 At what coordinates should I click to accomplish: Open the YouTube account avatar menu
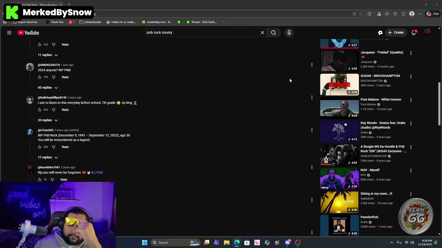(427, 33)
